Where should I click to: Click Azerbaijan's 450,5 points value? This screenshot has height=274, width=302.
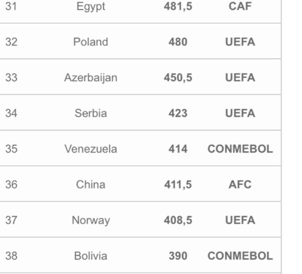pos(178,78)
